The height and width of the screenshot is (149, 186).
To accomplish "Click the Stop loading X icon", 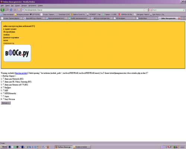I will [15, 10].
